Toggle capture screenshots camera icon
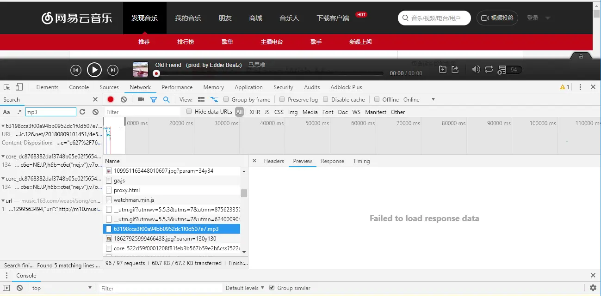The image size is (601, 296). (141, 99)
